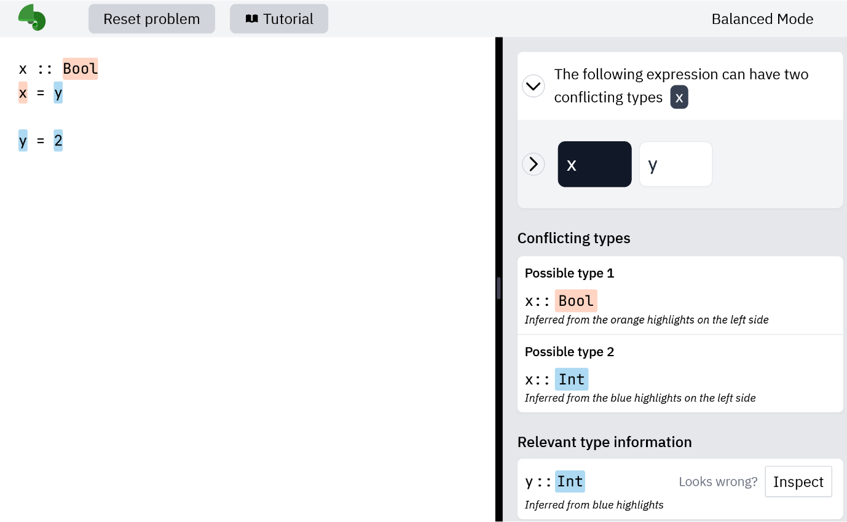847x522 pixels.
Task: Collapse the conflicting types message chevron
Action: (x=533, y=86)
